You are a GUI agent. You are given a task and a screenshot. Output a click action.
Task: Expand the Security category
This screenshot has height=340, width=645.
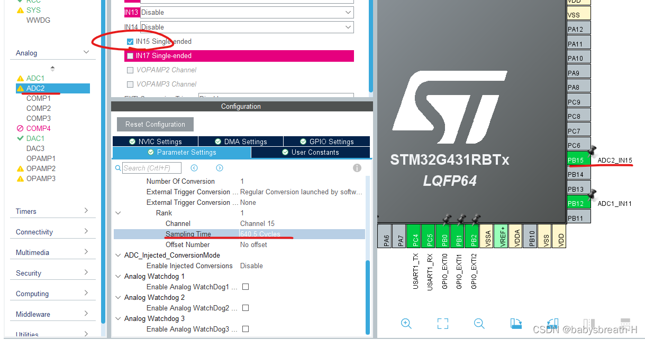pyautogui.click(x=86, y=272)
